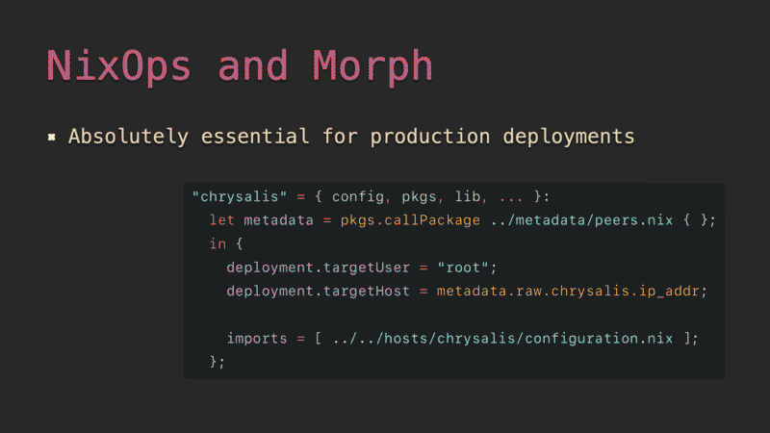The width and height of the screenshot is (770, 433).
Task: Click the "imports" keyword in the code
Action: [x=257, y=339]
